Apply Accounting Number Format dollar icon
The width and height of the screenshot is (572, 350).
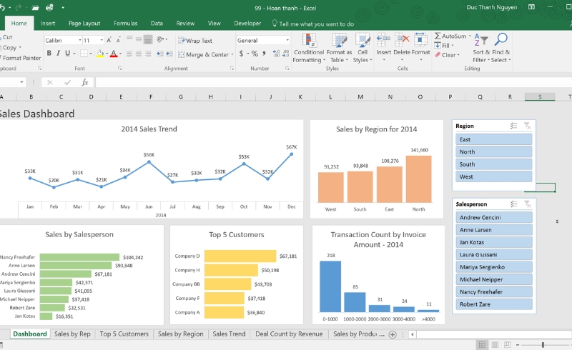pyautogui.click(x=241, y=54)
